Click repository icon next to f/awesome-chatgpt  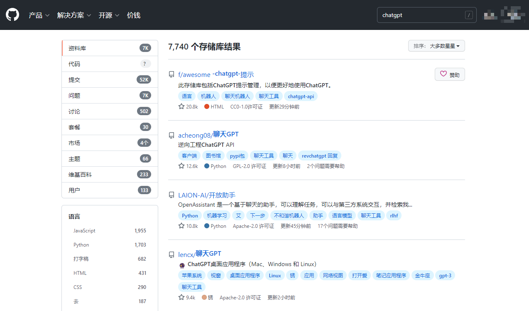[171, 74]
